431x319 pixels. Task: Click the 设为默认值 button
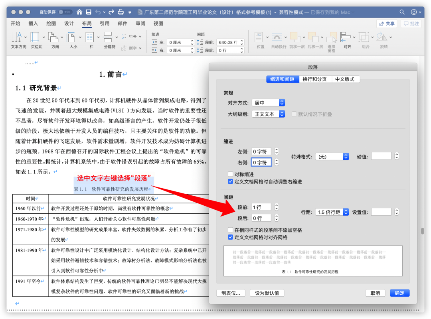pos(267,293)
